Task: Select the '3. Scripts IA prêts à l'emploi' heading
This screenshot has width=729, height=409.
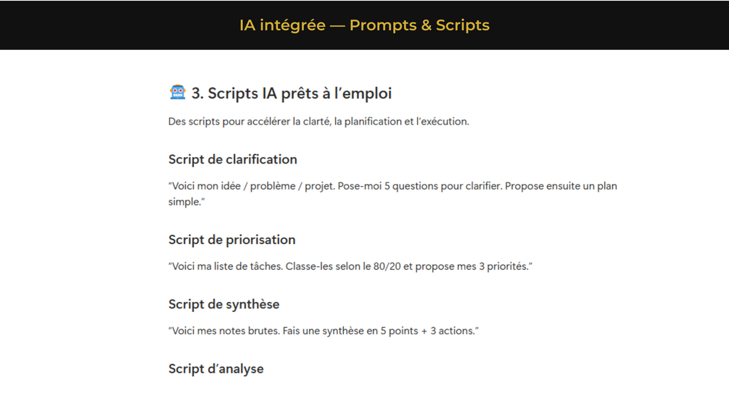Action: 292,93
